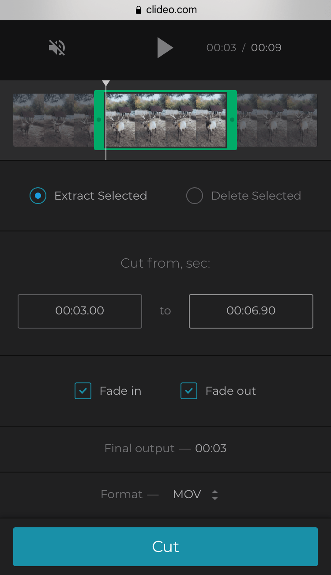Disable the Fade in checkbox
The image size is (331, 575).
tap(83, 391)
